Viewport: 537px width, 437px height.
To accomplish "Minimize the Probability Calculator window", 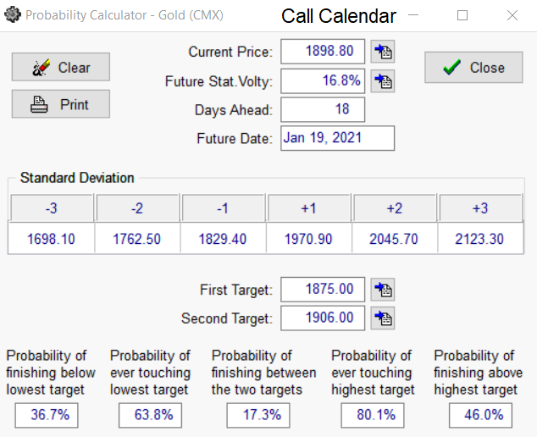I will click(x=413, y=15).
